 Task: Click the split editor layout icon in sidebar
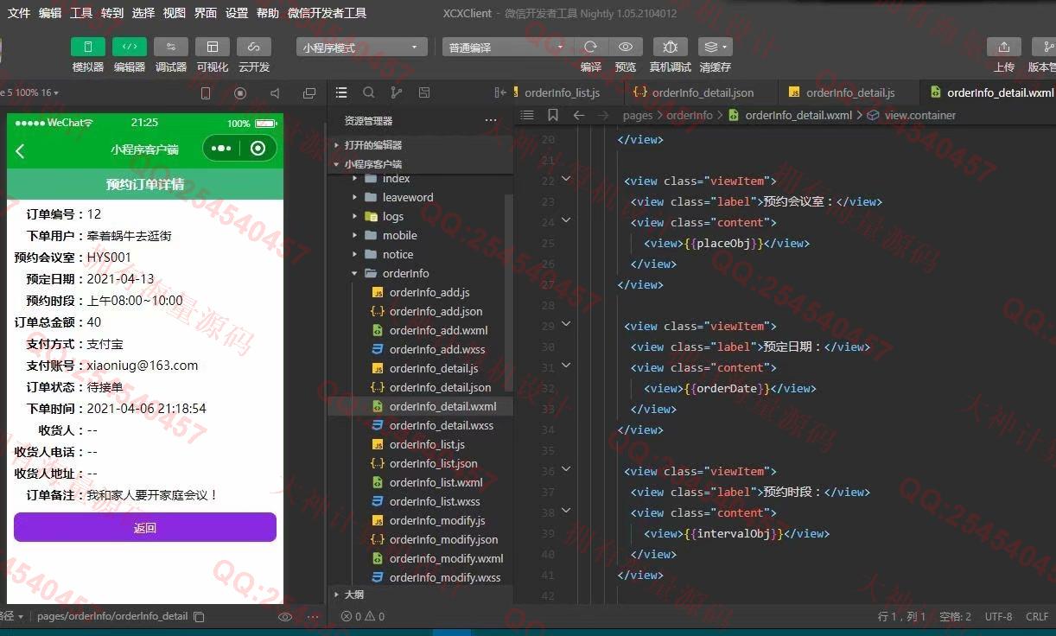point(424,92)
